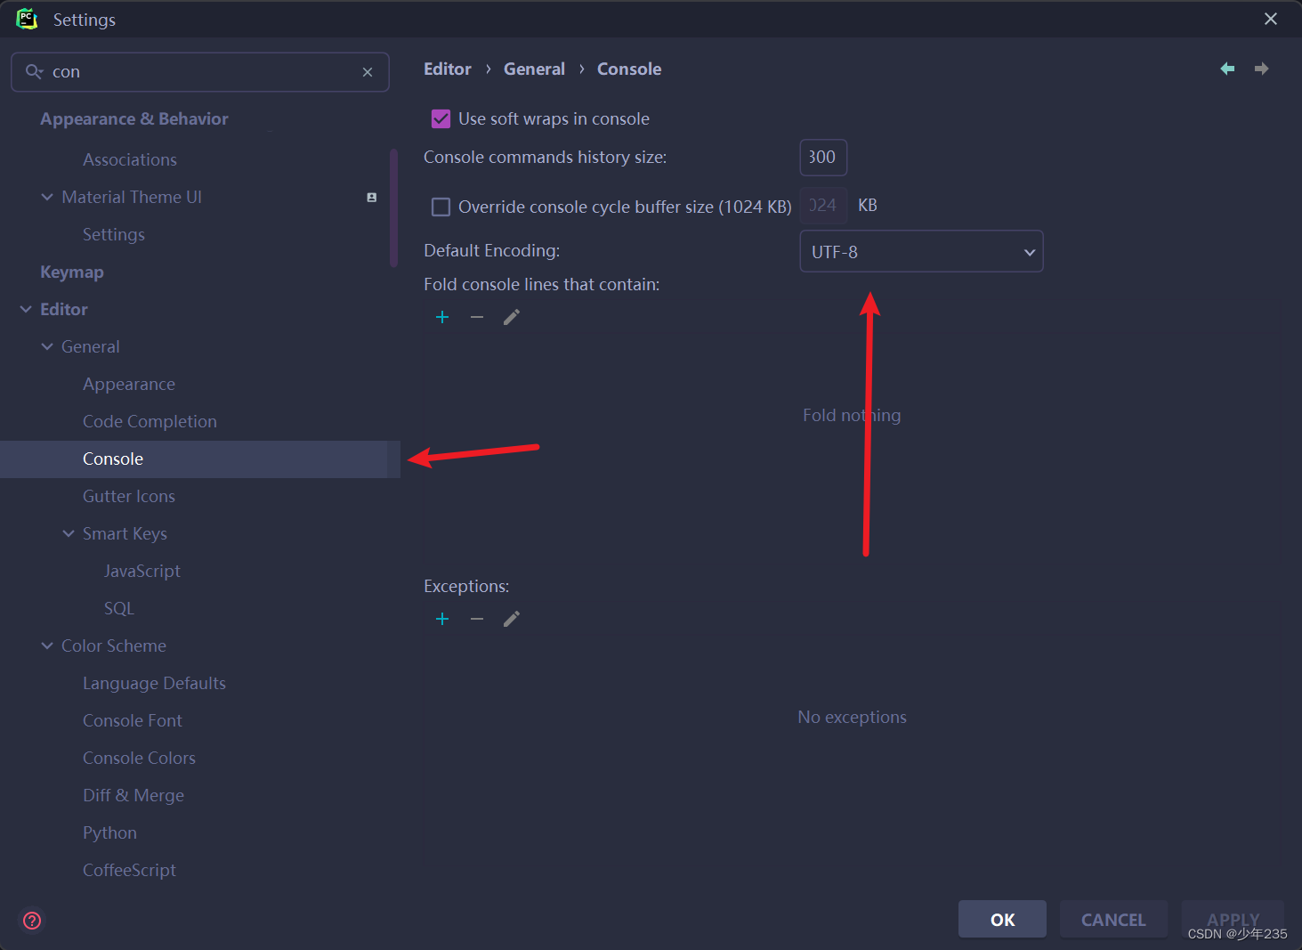Collapse the Editor tree section
1302x950 pixels.
click(26, 309)
